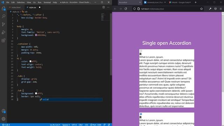Viewport: 224px width, 126px height.
Task: Open the View menu
Action: point(29,2)
